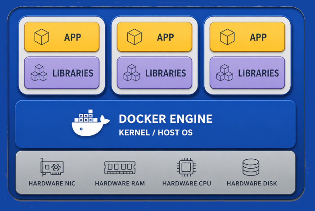Click the cube icon in the middle container's APP box

click(x=135, y=37)
